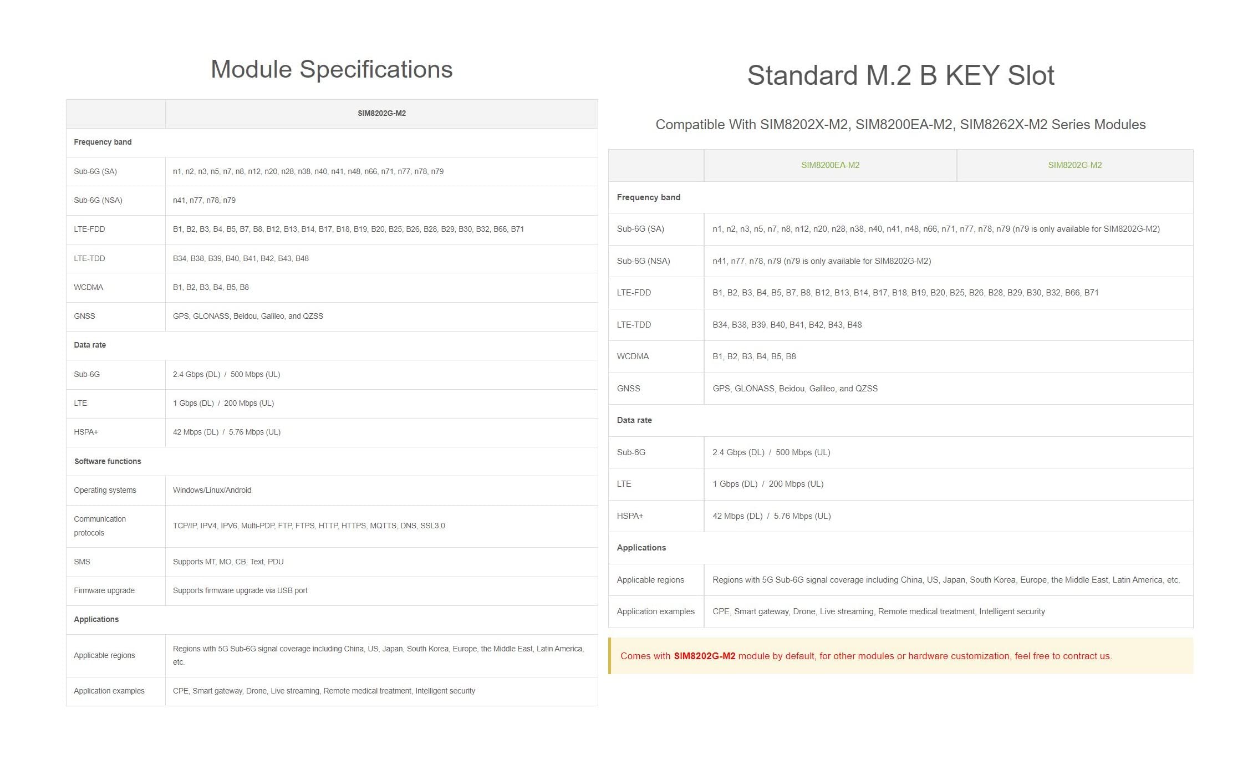Click the WCDMA row label in left table
The image size is (1253, 775).
89,287
